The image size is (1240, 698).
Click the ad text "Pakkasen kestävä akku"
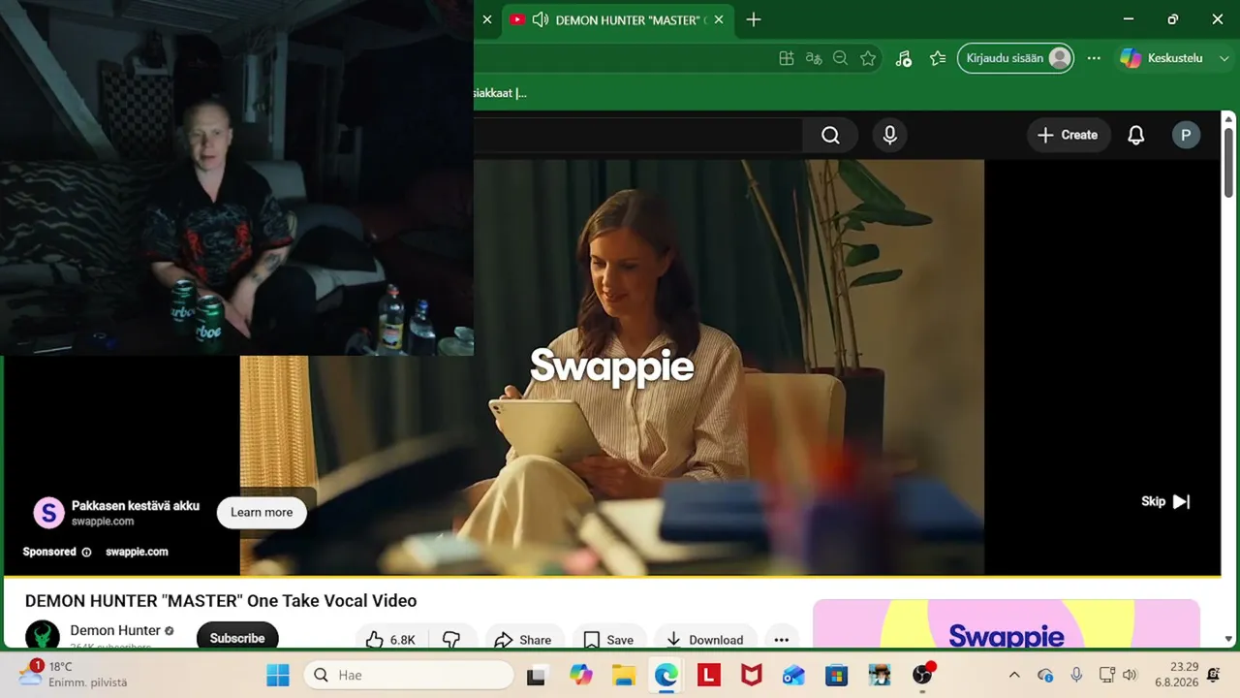136,506
